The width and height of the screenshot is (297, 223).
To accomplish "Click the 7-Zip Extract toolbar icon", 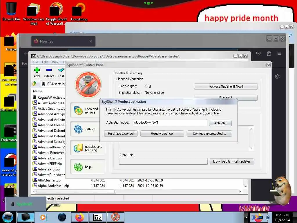I will click(49, 72).
